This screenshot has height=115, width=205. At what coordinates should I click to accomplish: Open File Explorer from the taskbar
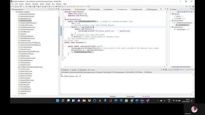84,101
